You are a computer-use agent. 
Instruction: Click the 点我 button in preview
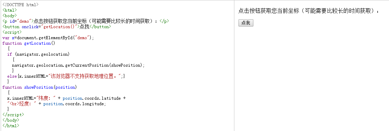(246, 23)
